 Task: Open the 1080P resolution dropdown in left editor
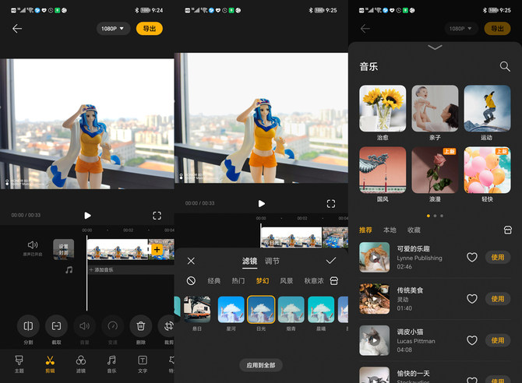[x=113, y=29]
